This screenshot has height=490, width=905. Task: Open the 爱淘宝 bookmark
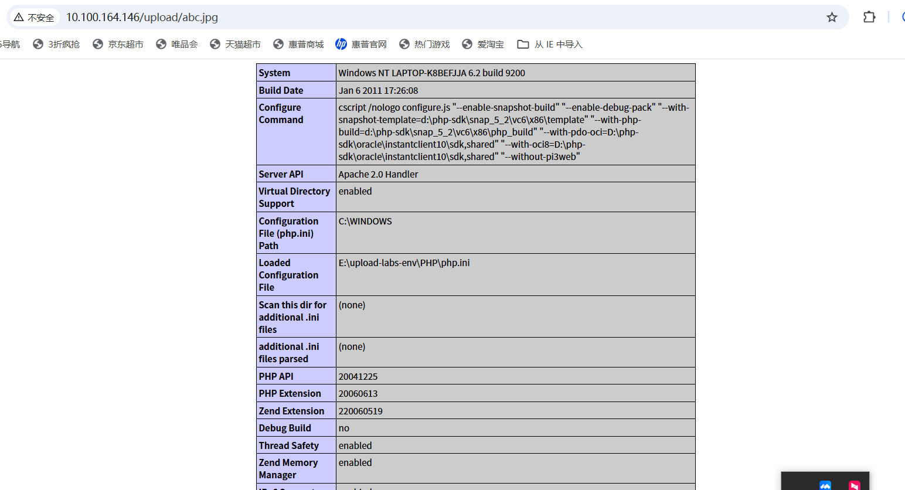click(483, 44)
